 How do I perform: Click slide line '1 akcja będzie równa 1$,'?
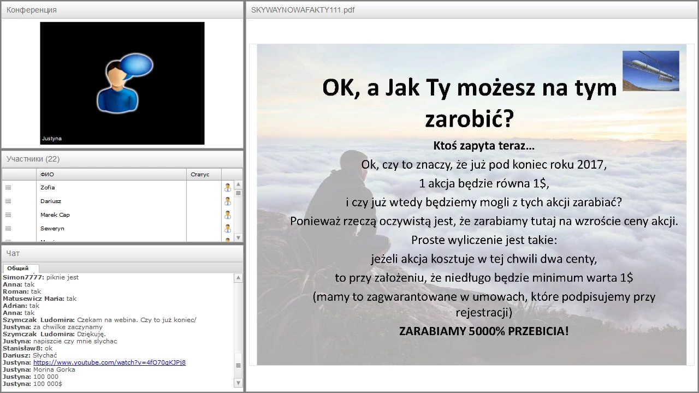(484, 183)
